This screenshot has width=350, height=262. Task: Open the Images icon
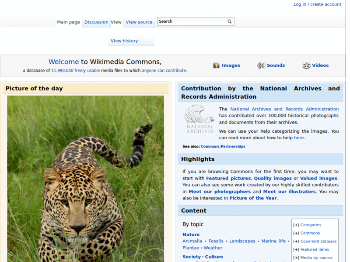pos(216,65)
